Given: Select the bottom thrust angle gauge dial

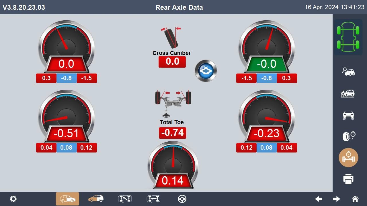Looking at the screenshot, I should coord(173,165).
